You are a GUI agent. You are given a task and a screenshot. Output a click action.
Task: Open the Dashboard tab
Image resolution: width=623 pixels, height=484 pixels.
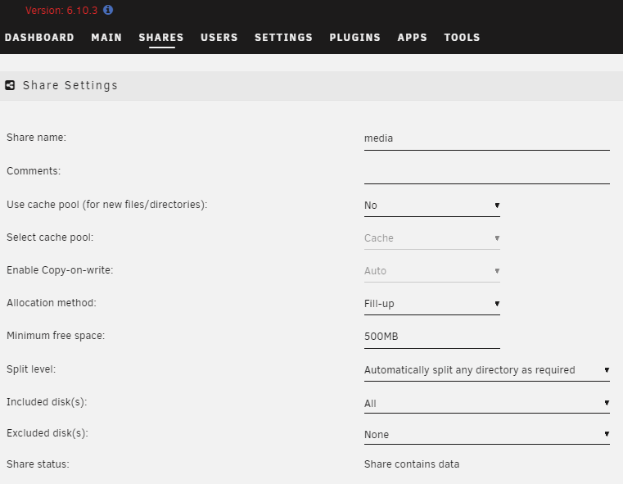[39, 38]
